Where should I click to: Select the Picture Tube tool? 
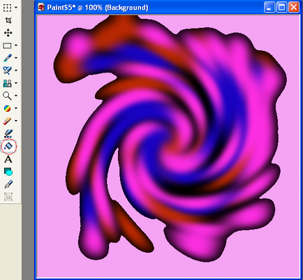8,133
